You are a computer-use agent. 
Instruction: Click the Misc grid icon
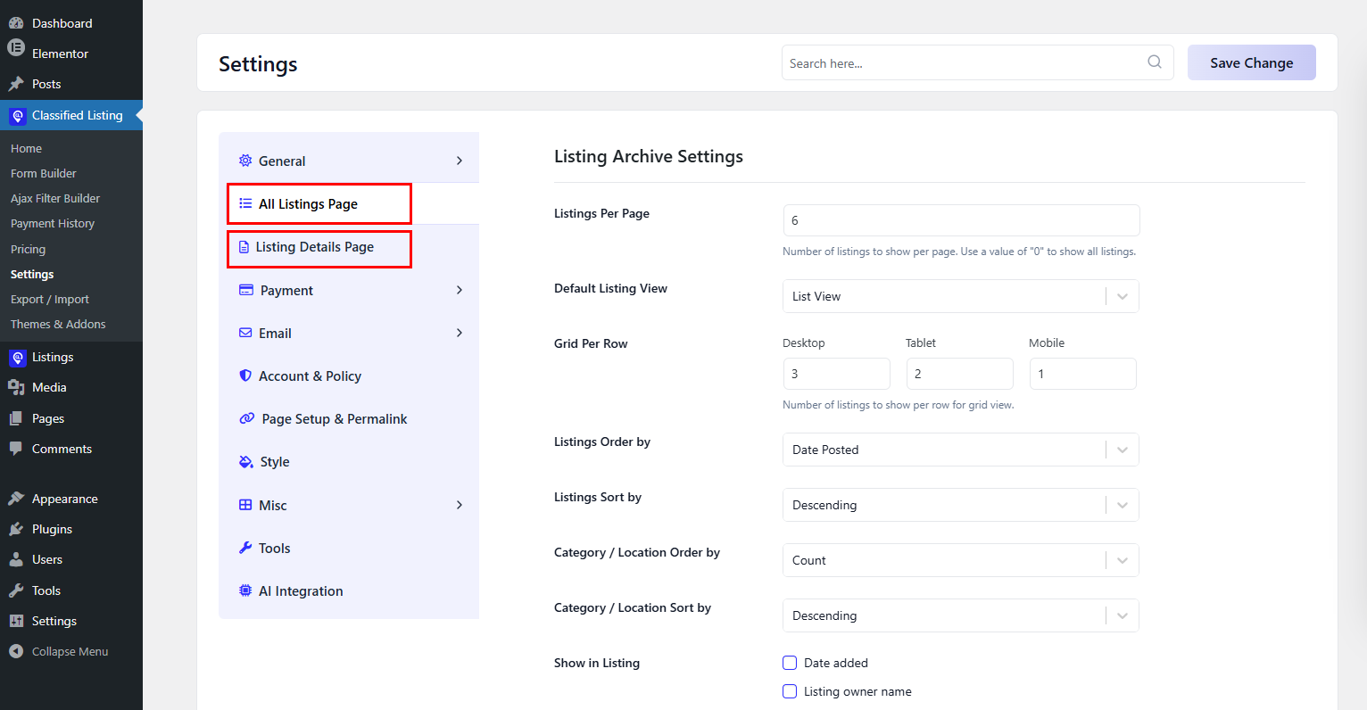245,505
